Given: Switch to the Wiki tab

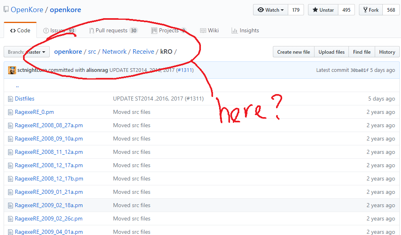Looking at the screenshot, I should tap(209, 30).
